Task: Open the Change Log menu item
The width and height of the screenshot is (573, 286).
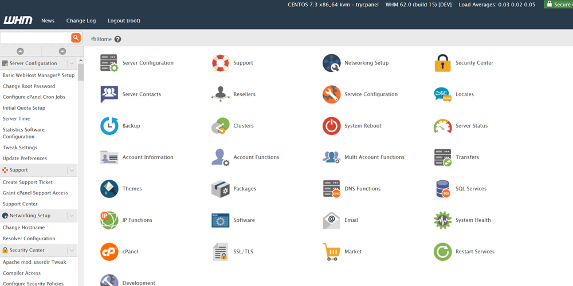Action: 81,21
